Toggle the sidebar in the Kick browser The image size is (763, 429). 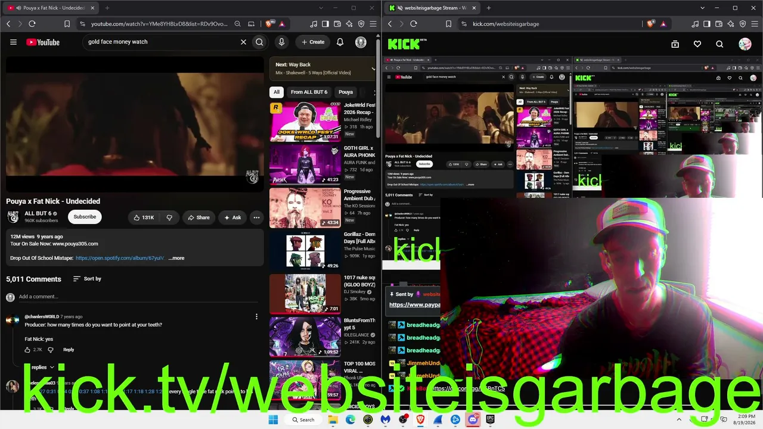(707, 24)
